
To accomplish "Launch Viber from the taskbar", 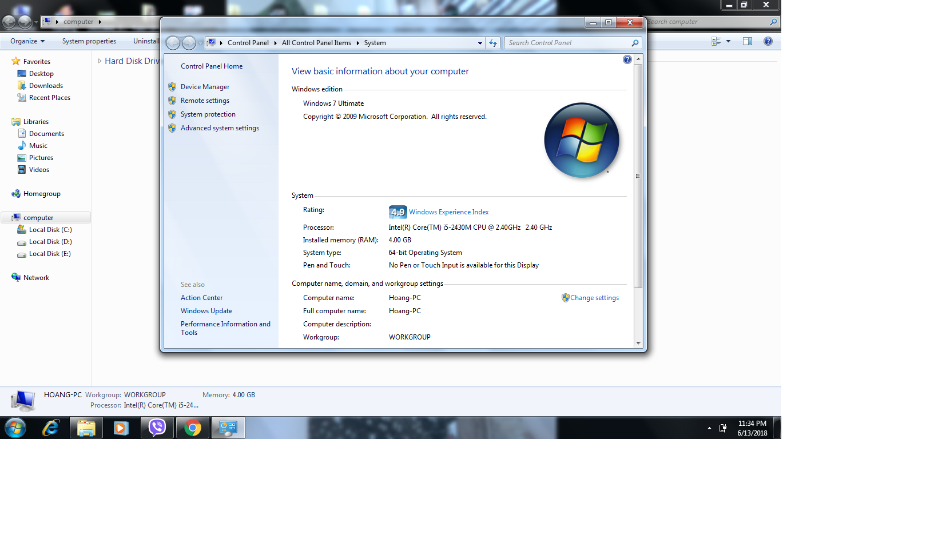I will coord(157,428).
